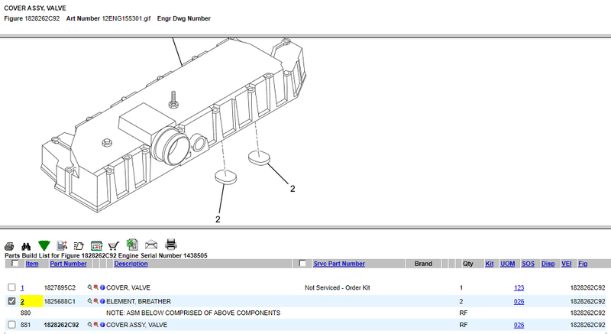Toggle checkbox beside Srvc Part Number header
The width and height of the screenshot is (611, 334).
point(302,264)
